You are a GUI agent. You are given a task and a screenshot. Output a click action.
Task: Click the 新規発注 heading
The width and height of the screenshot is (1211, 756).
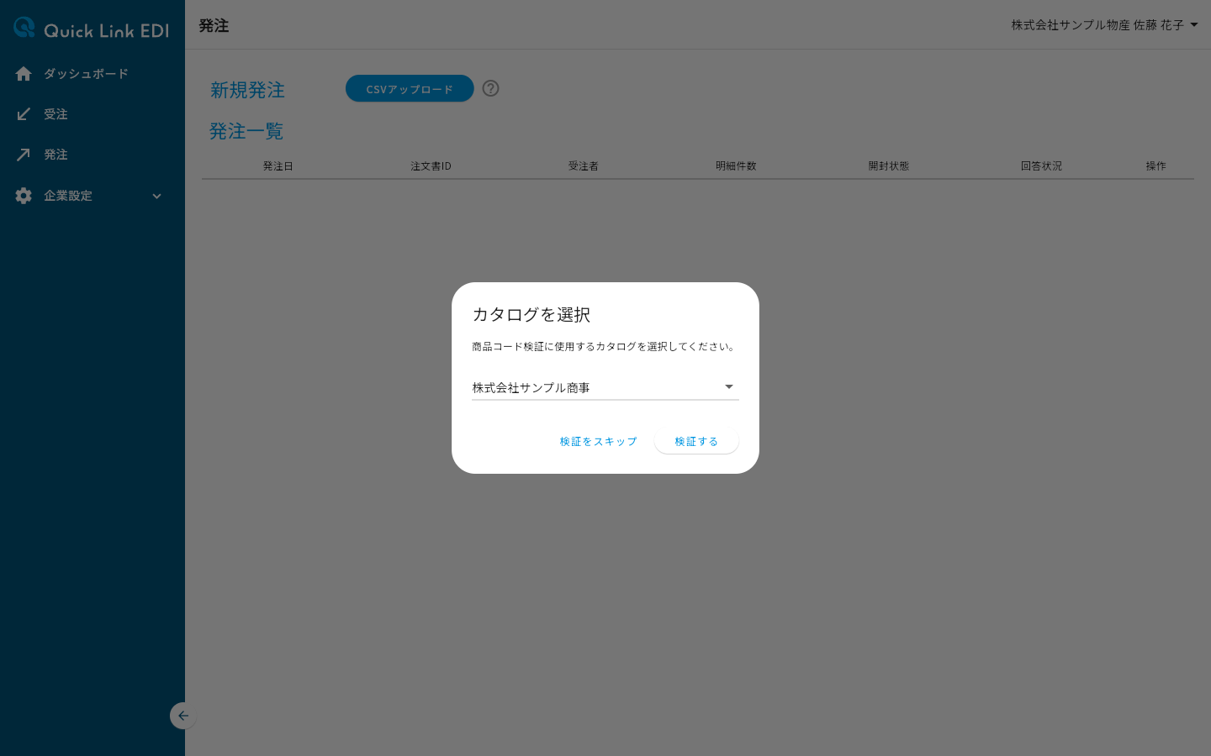pyautogui.click(x=247, y=90)
